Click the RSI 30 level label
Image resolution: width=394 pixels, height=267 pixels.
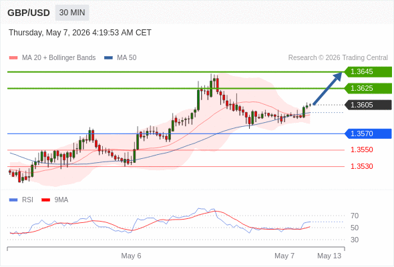[x=355, y=240]
